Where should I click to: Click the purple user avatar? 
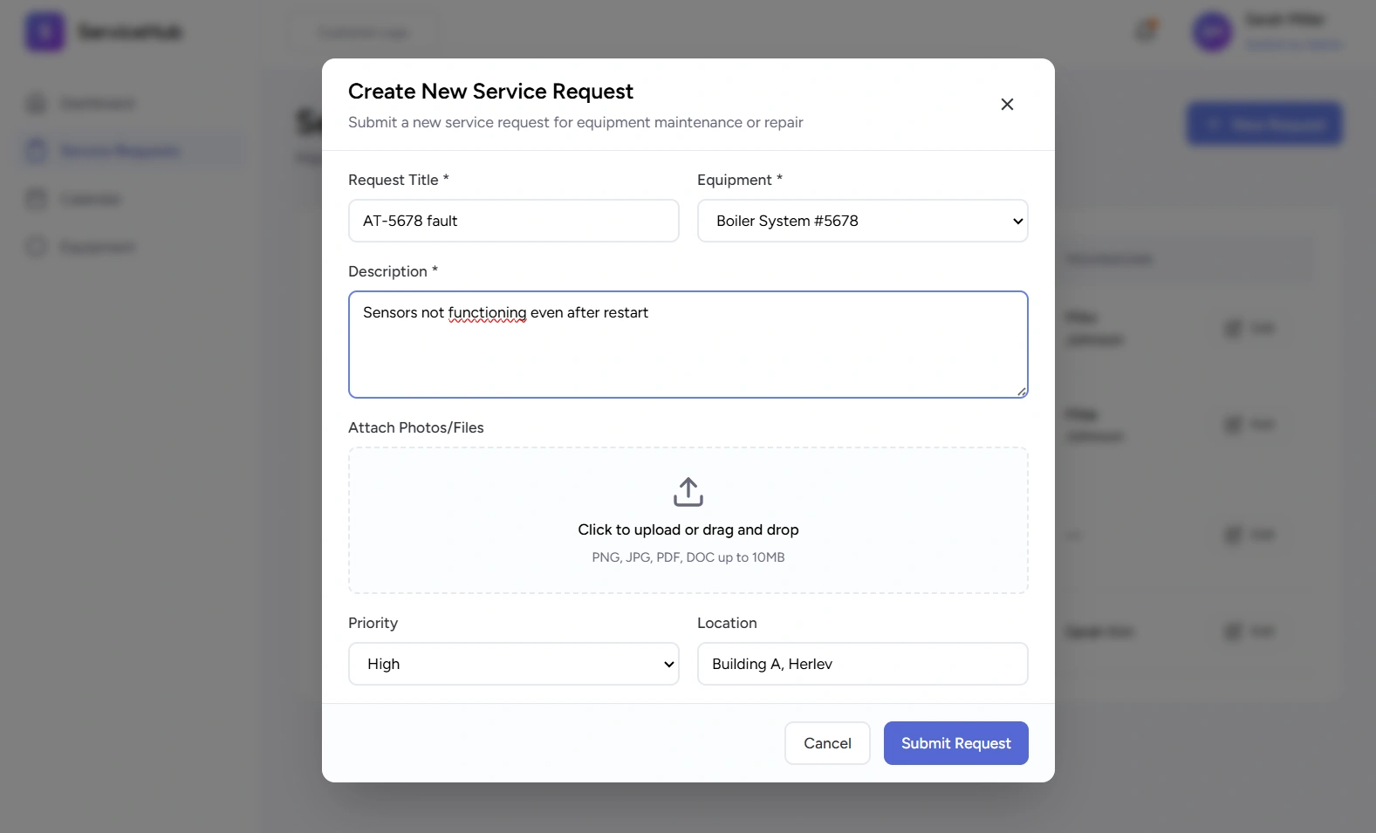1212,32
